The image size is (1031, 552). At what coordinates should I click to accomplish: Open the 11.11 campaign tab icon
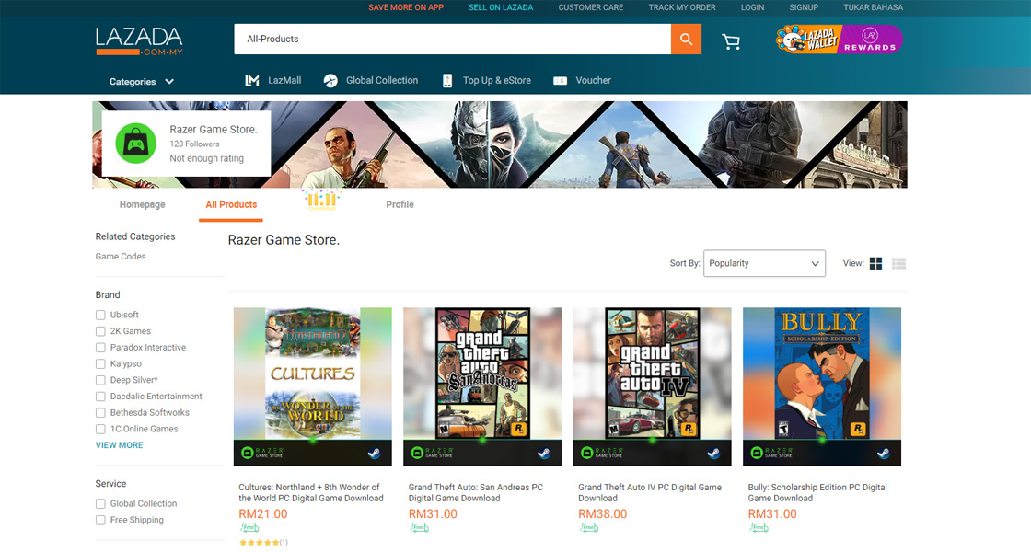click(321, 200)
